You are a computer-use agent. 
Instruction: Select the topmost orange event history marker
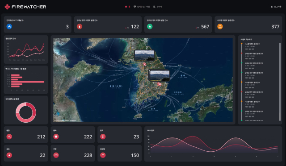241,44
